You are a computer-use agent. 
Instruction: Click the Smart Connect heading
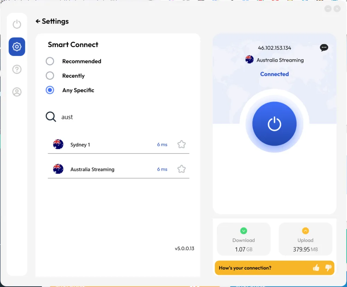73,45
